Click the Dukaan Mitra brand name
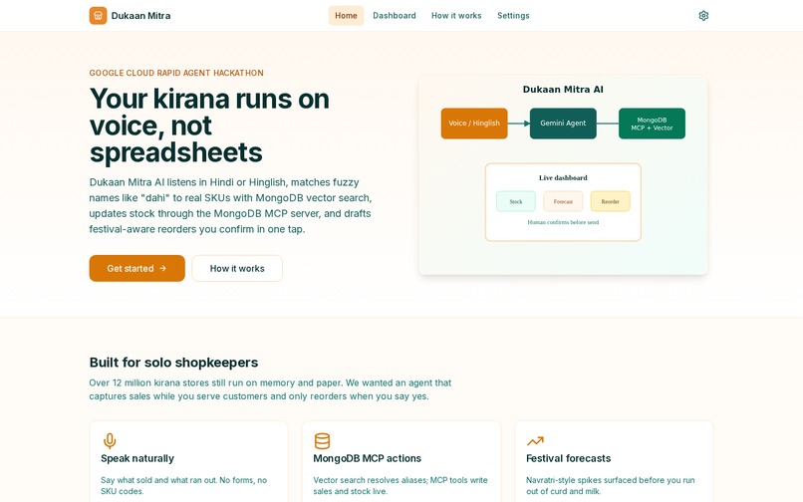803x502 pixels. (x=140, y=15)
